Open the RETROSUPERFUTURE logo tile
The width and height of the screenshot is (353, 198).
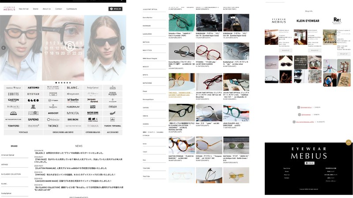click(x=14, y=120)
